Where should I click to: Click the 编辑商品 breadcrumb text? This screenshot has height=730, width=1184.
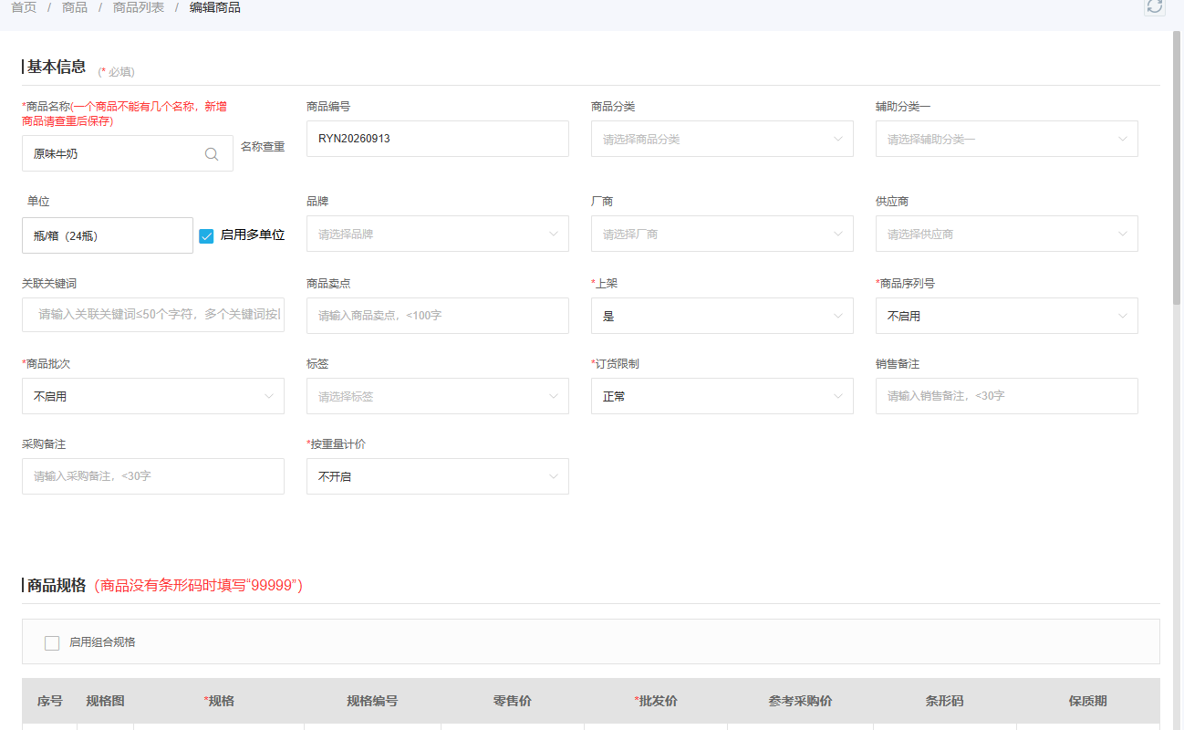tap(215, 7)
